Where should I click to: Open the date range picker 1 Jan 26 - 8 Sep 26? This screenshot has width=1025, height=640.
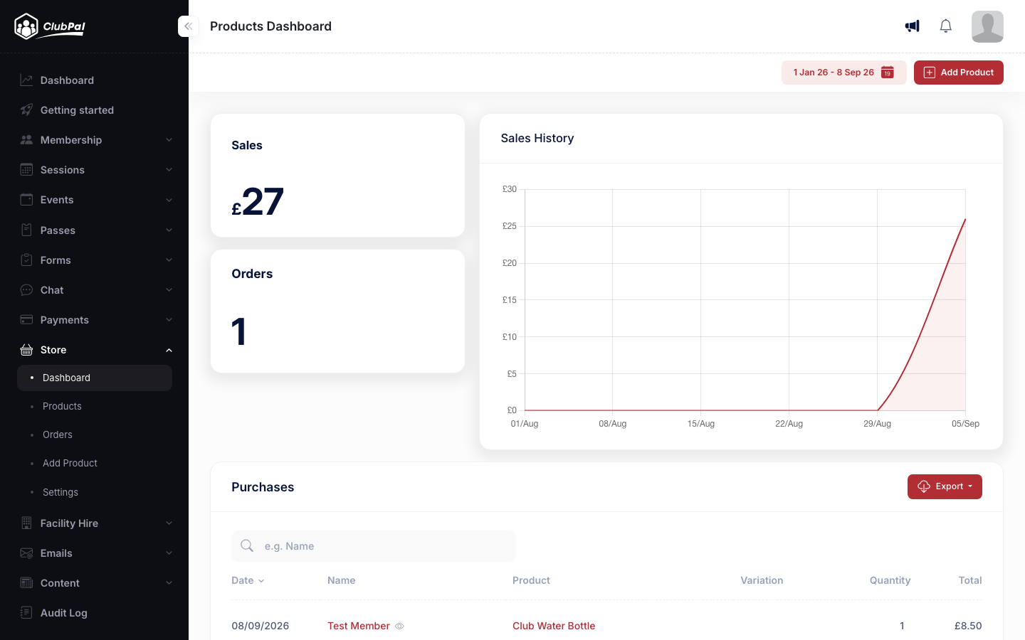[843, 73]
